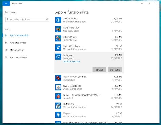Click the Instagram app icon

[58, 57]
